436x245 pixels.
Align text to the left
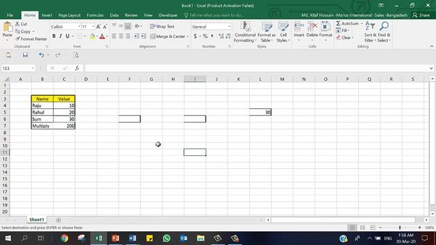[114, 36]
